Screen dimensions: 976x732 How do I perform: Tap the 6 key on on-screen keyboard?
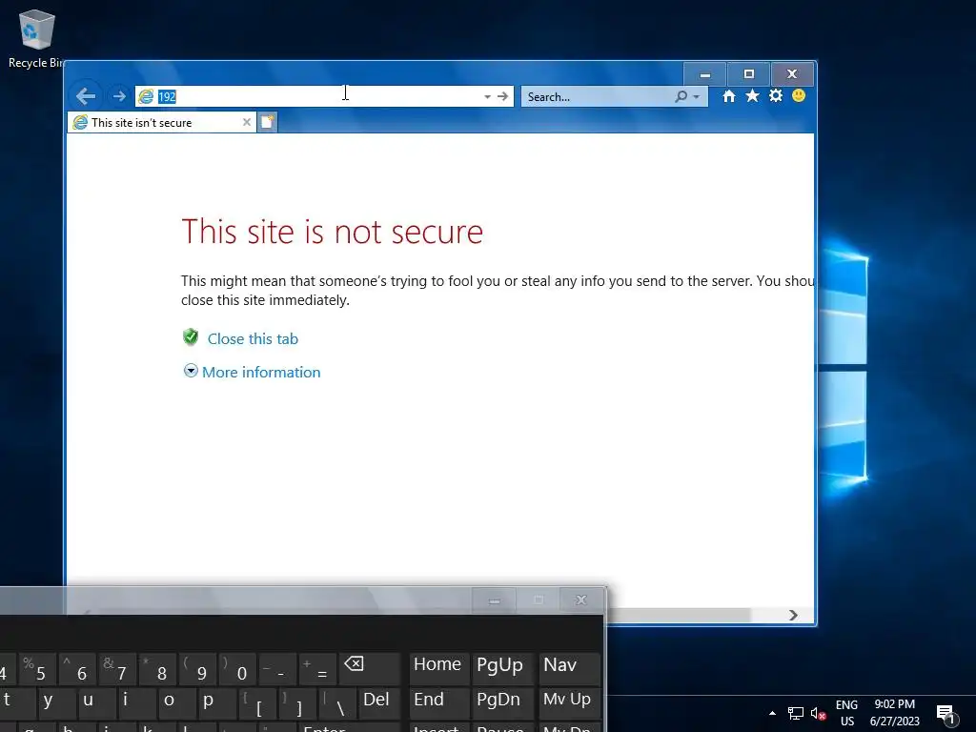77,669
